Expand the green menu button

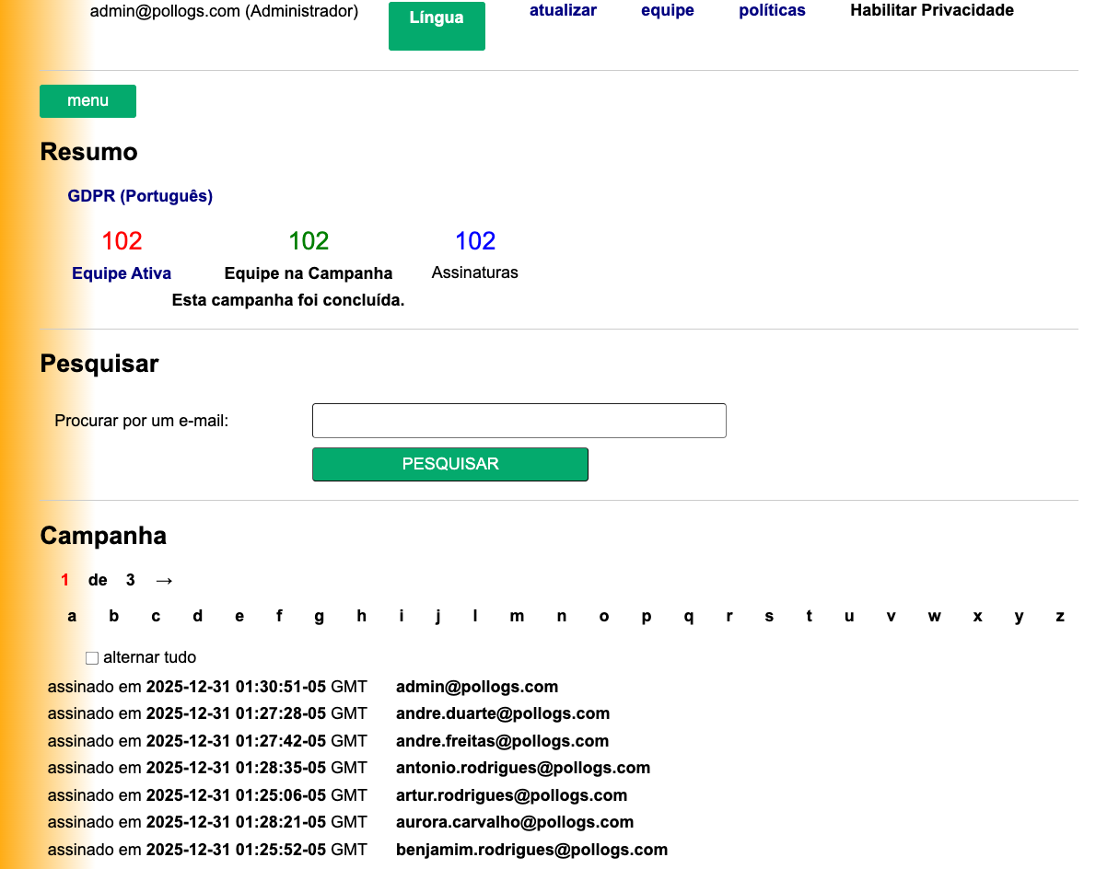(87, 101)
